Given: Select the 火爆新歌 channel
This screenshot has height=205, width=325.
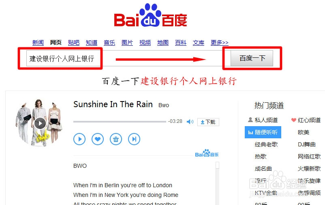Looking at the screenshot, I should coord(309,169).
